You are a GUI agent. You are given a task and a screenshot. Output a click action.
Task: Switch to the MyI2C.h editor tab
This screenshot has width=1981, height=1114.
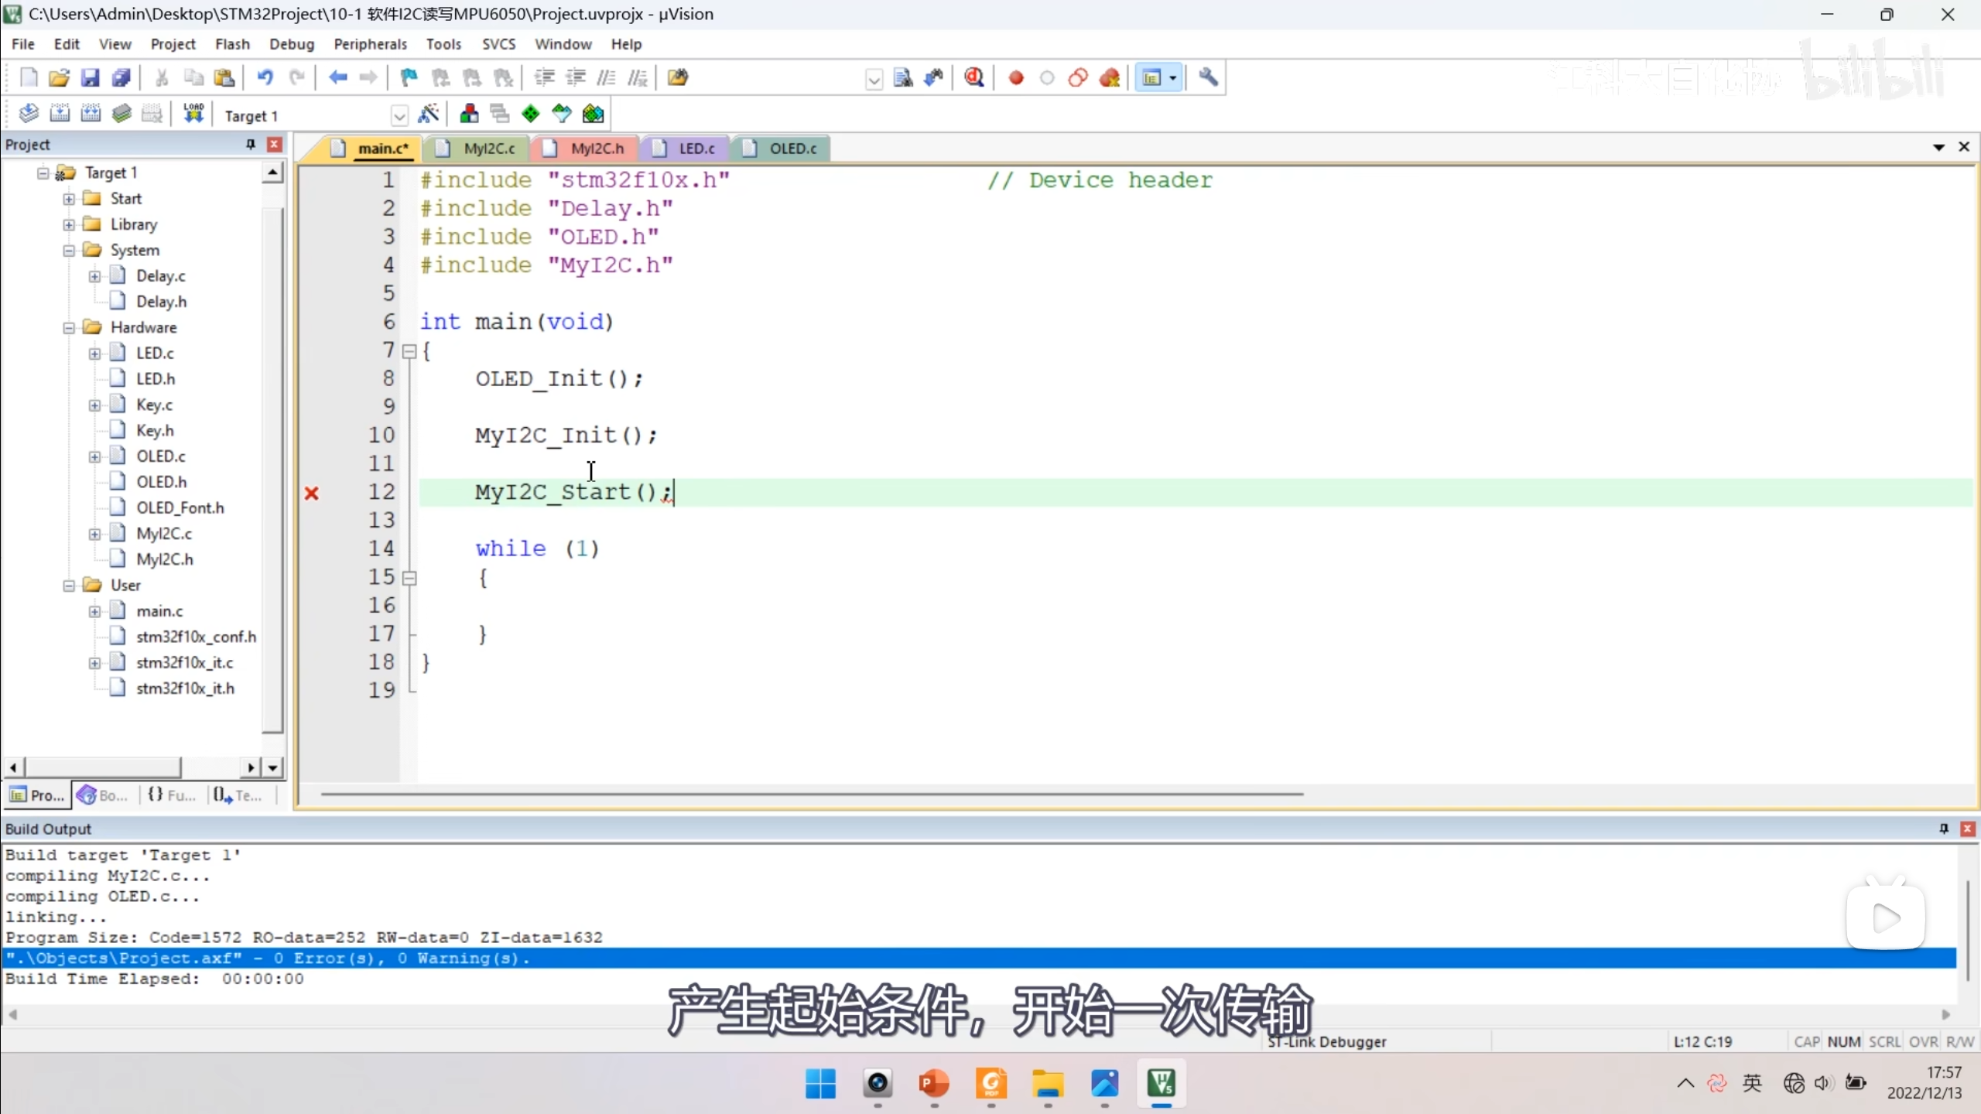tap(597, 149)
